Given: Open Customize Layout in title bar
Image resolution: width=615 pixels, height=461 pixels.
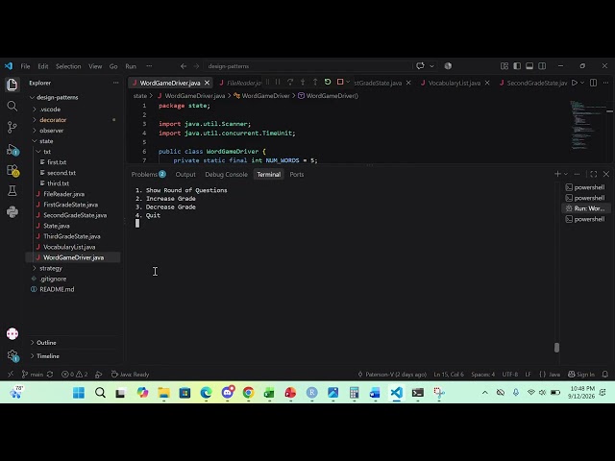Looking at the screenshot, I should tap(504, 66).
